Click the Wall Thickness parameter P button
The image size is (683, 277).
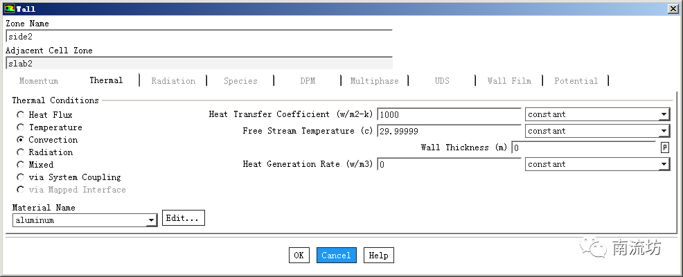[x=665, y=148]
